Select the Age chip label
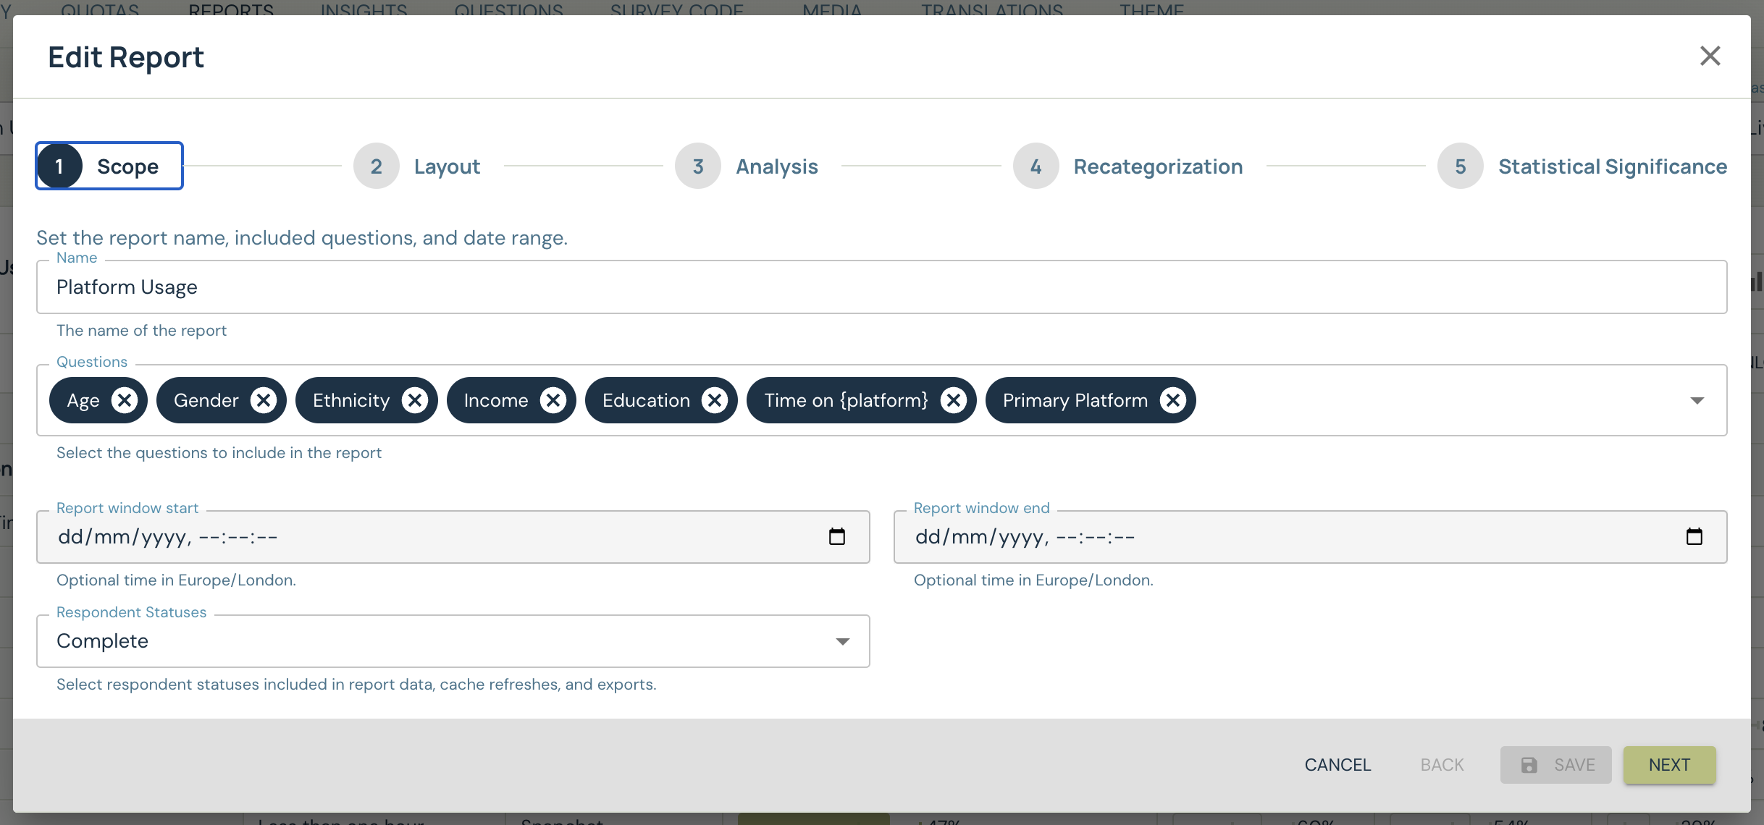The width and height of the screenshot is (1764, 825). tap(83, 400)
